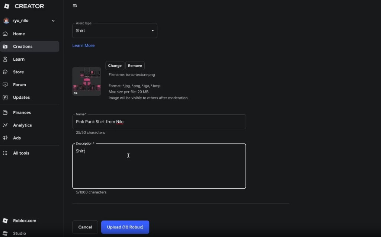Click the Filename: torso-texture.png text
The height and width of the screenshot is (237, 381).
click(x=132, y=75)
